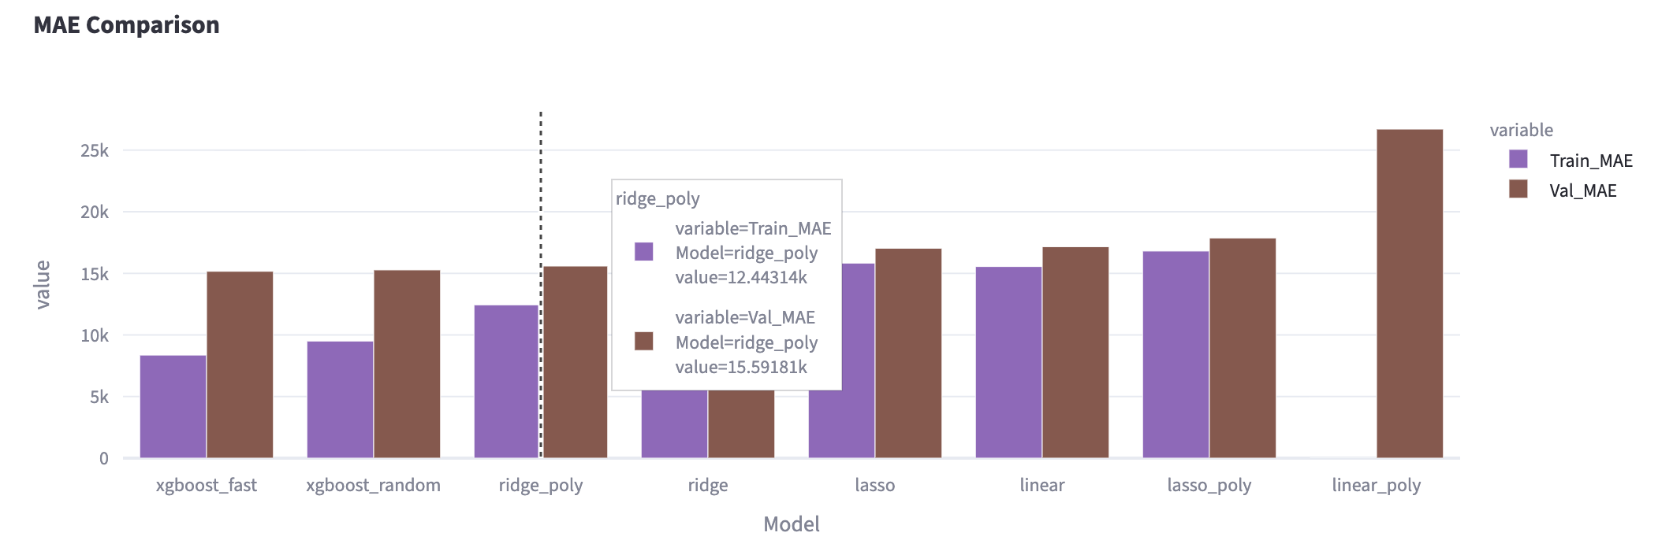Click the xgboost_fast x-axis label
Image resolution: width=1673 pixels, height=540 pixels.
(x=206, y=485)
